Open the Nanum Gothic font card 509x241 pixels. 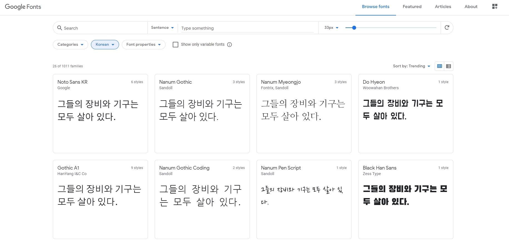[202, 114]
